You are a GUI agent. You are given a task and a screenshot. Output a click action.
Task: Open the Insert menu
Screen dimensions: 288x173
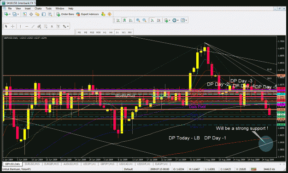(28, 8)
